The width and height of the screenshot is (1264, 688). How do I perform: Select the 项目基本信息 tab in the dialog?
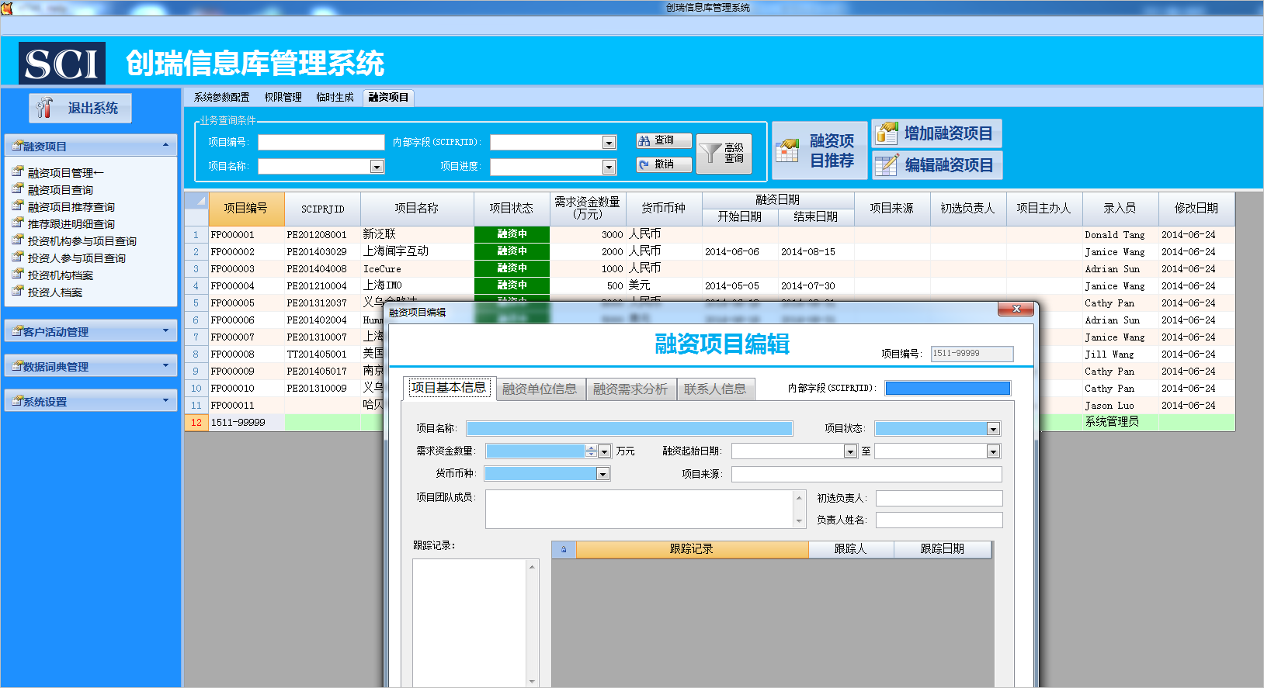(x=449, y=388)
